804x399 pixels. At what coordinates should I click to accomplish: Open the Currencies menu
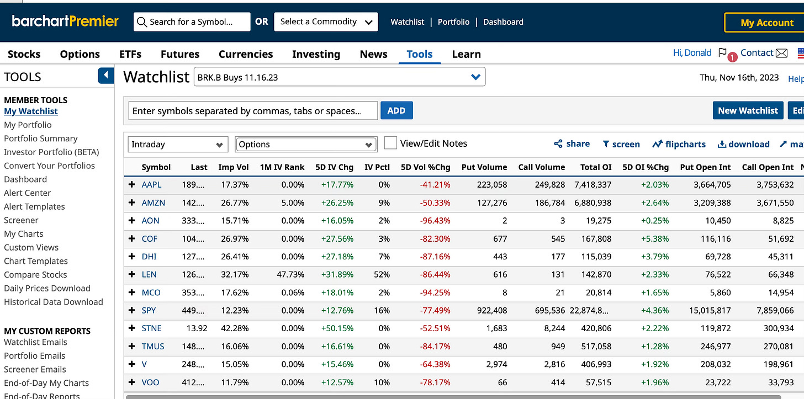246,54
